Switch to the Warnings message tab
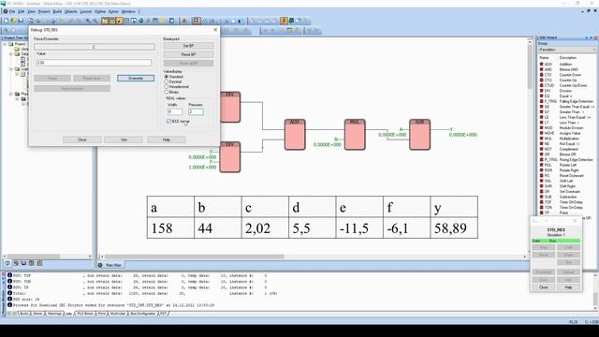Screen dimensions: 599x337 tap(54, 314)
